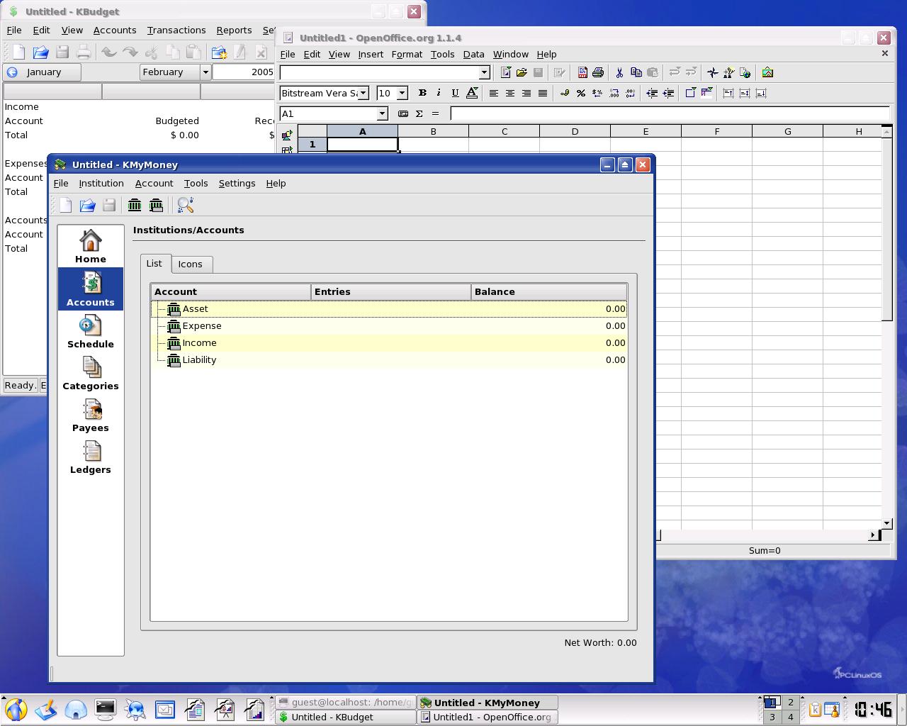This screenshot has width=907, height=726.
Task: Switch to virtual desktop 2 in pager
Action: (791, 703)
